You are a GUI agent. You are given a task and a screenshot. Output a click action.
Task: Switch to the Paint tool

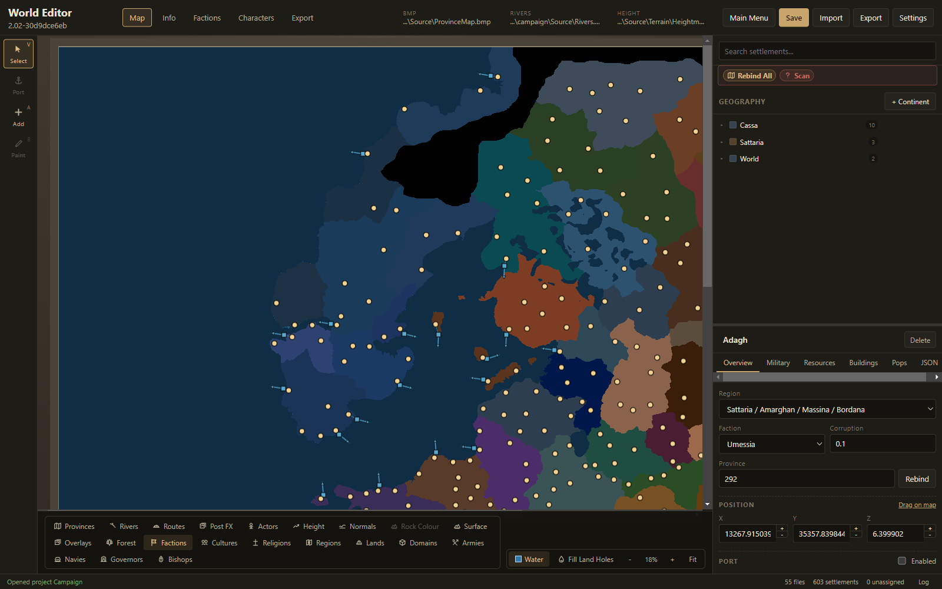(x=18, y=148)
